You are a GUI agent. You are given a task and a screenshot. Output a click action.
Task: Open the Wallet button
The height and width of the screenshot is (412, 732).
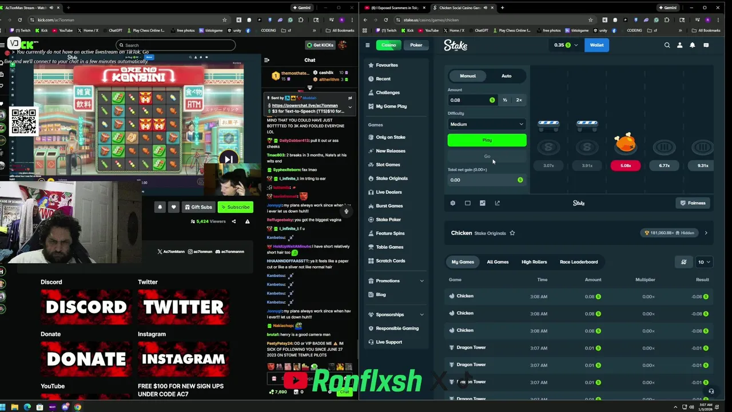pos(596,45)
